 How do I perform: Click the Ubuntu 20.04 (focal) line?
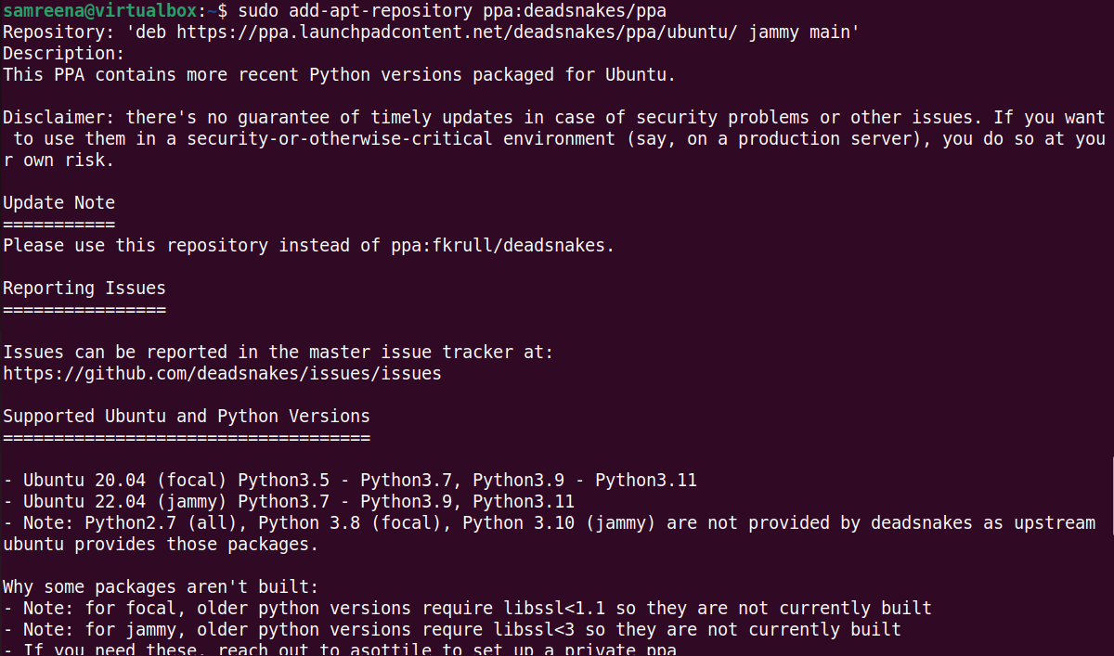350,481
